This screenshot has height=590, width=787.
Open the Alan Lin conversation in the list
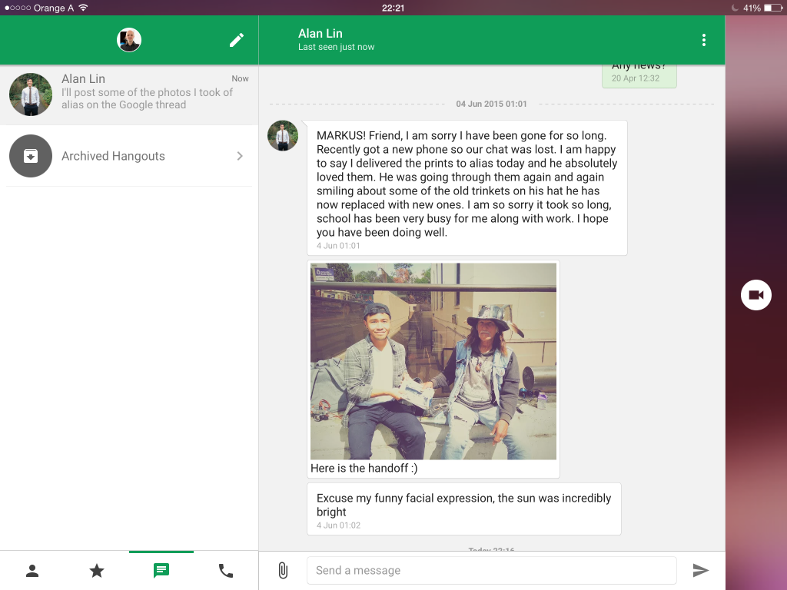coord(129,94)
